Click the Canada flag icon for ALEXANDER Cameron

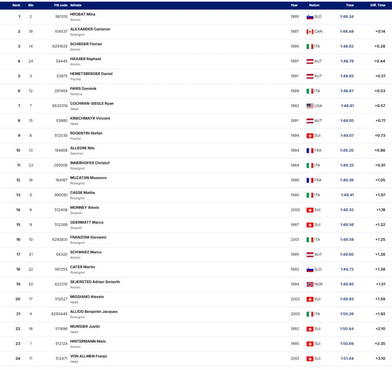click(310, 31)
